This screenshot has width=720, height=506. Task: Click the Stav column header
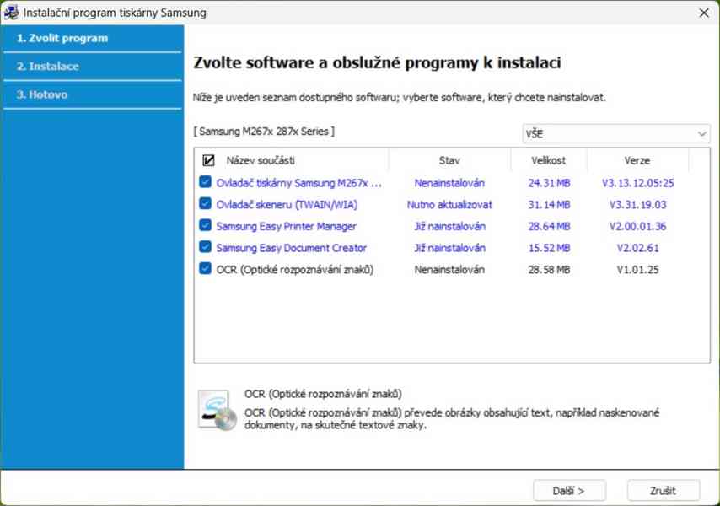point(449,160)
